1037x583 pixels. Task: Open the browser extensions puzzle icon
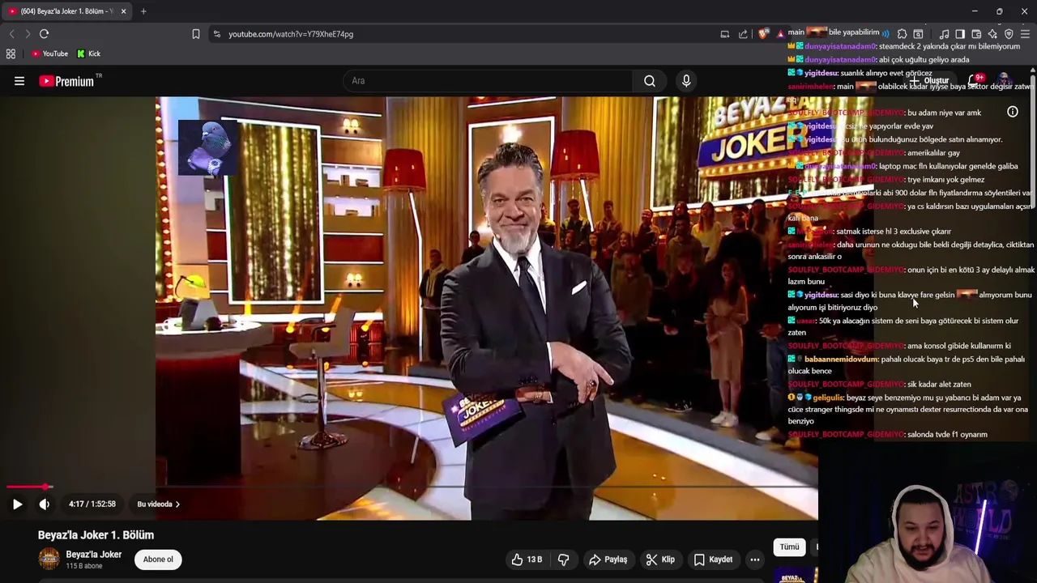click(902, 34)
